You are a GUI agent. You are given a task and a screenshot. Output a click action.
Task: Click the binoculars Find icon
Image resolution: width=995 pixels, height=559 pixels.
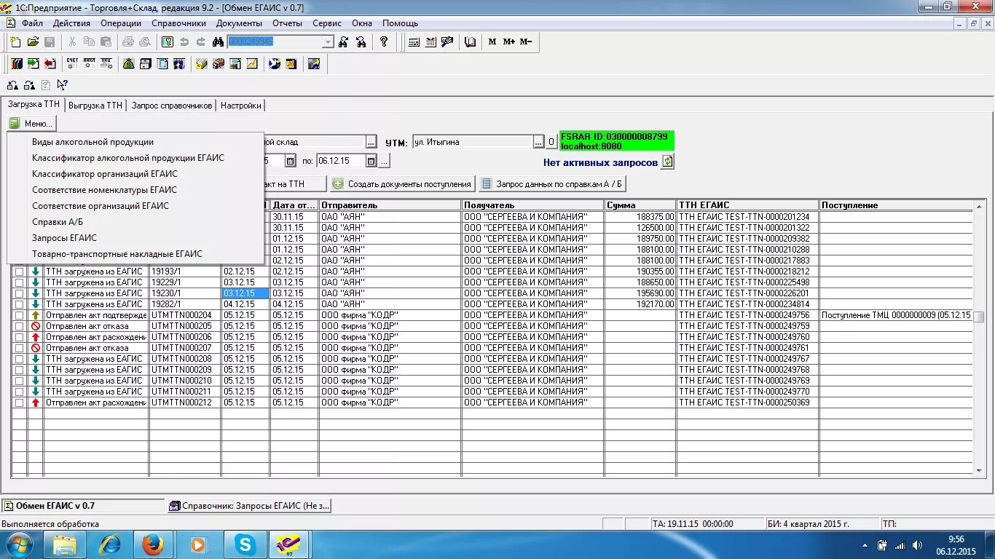tap(217, 42)
